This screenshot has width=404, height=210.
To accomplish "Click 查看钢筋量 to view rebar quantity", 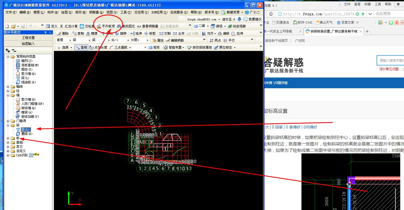I will [148, 26].
